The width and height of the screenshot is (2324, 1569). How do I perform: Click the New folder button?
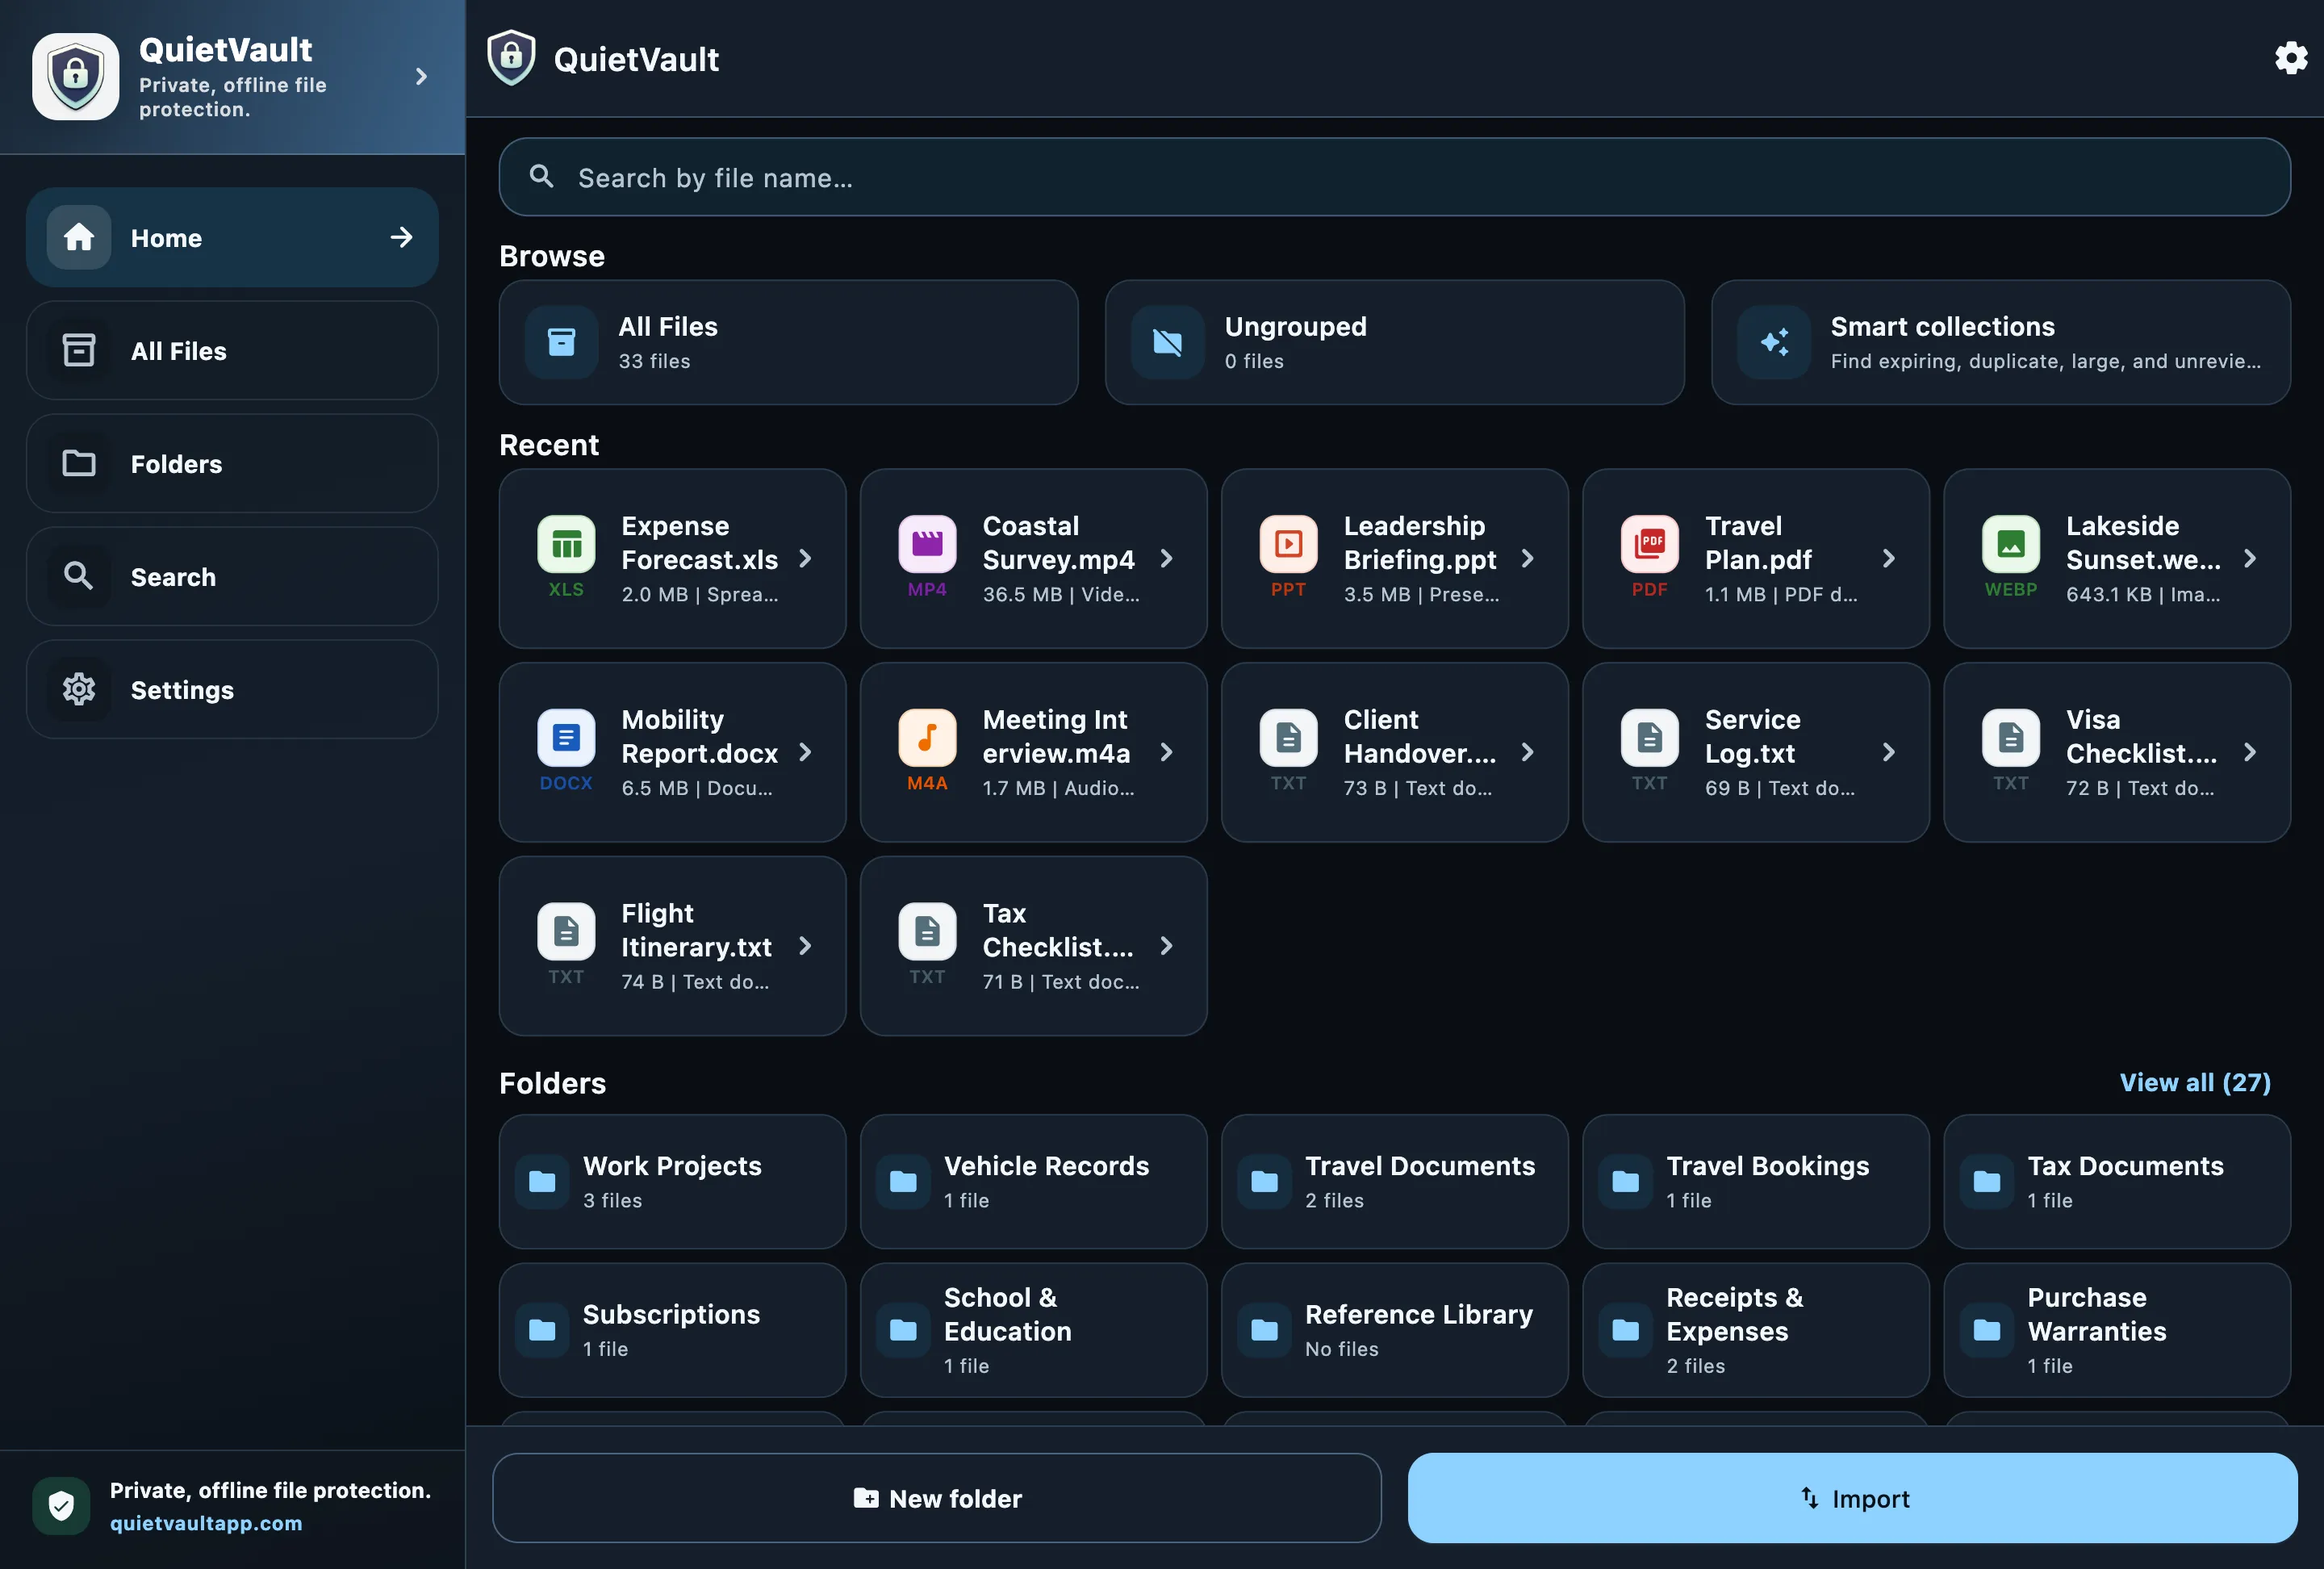(937, 1498)
